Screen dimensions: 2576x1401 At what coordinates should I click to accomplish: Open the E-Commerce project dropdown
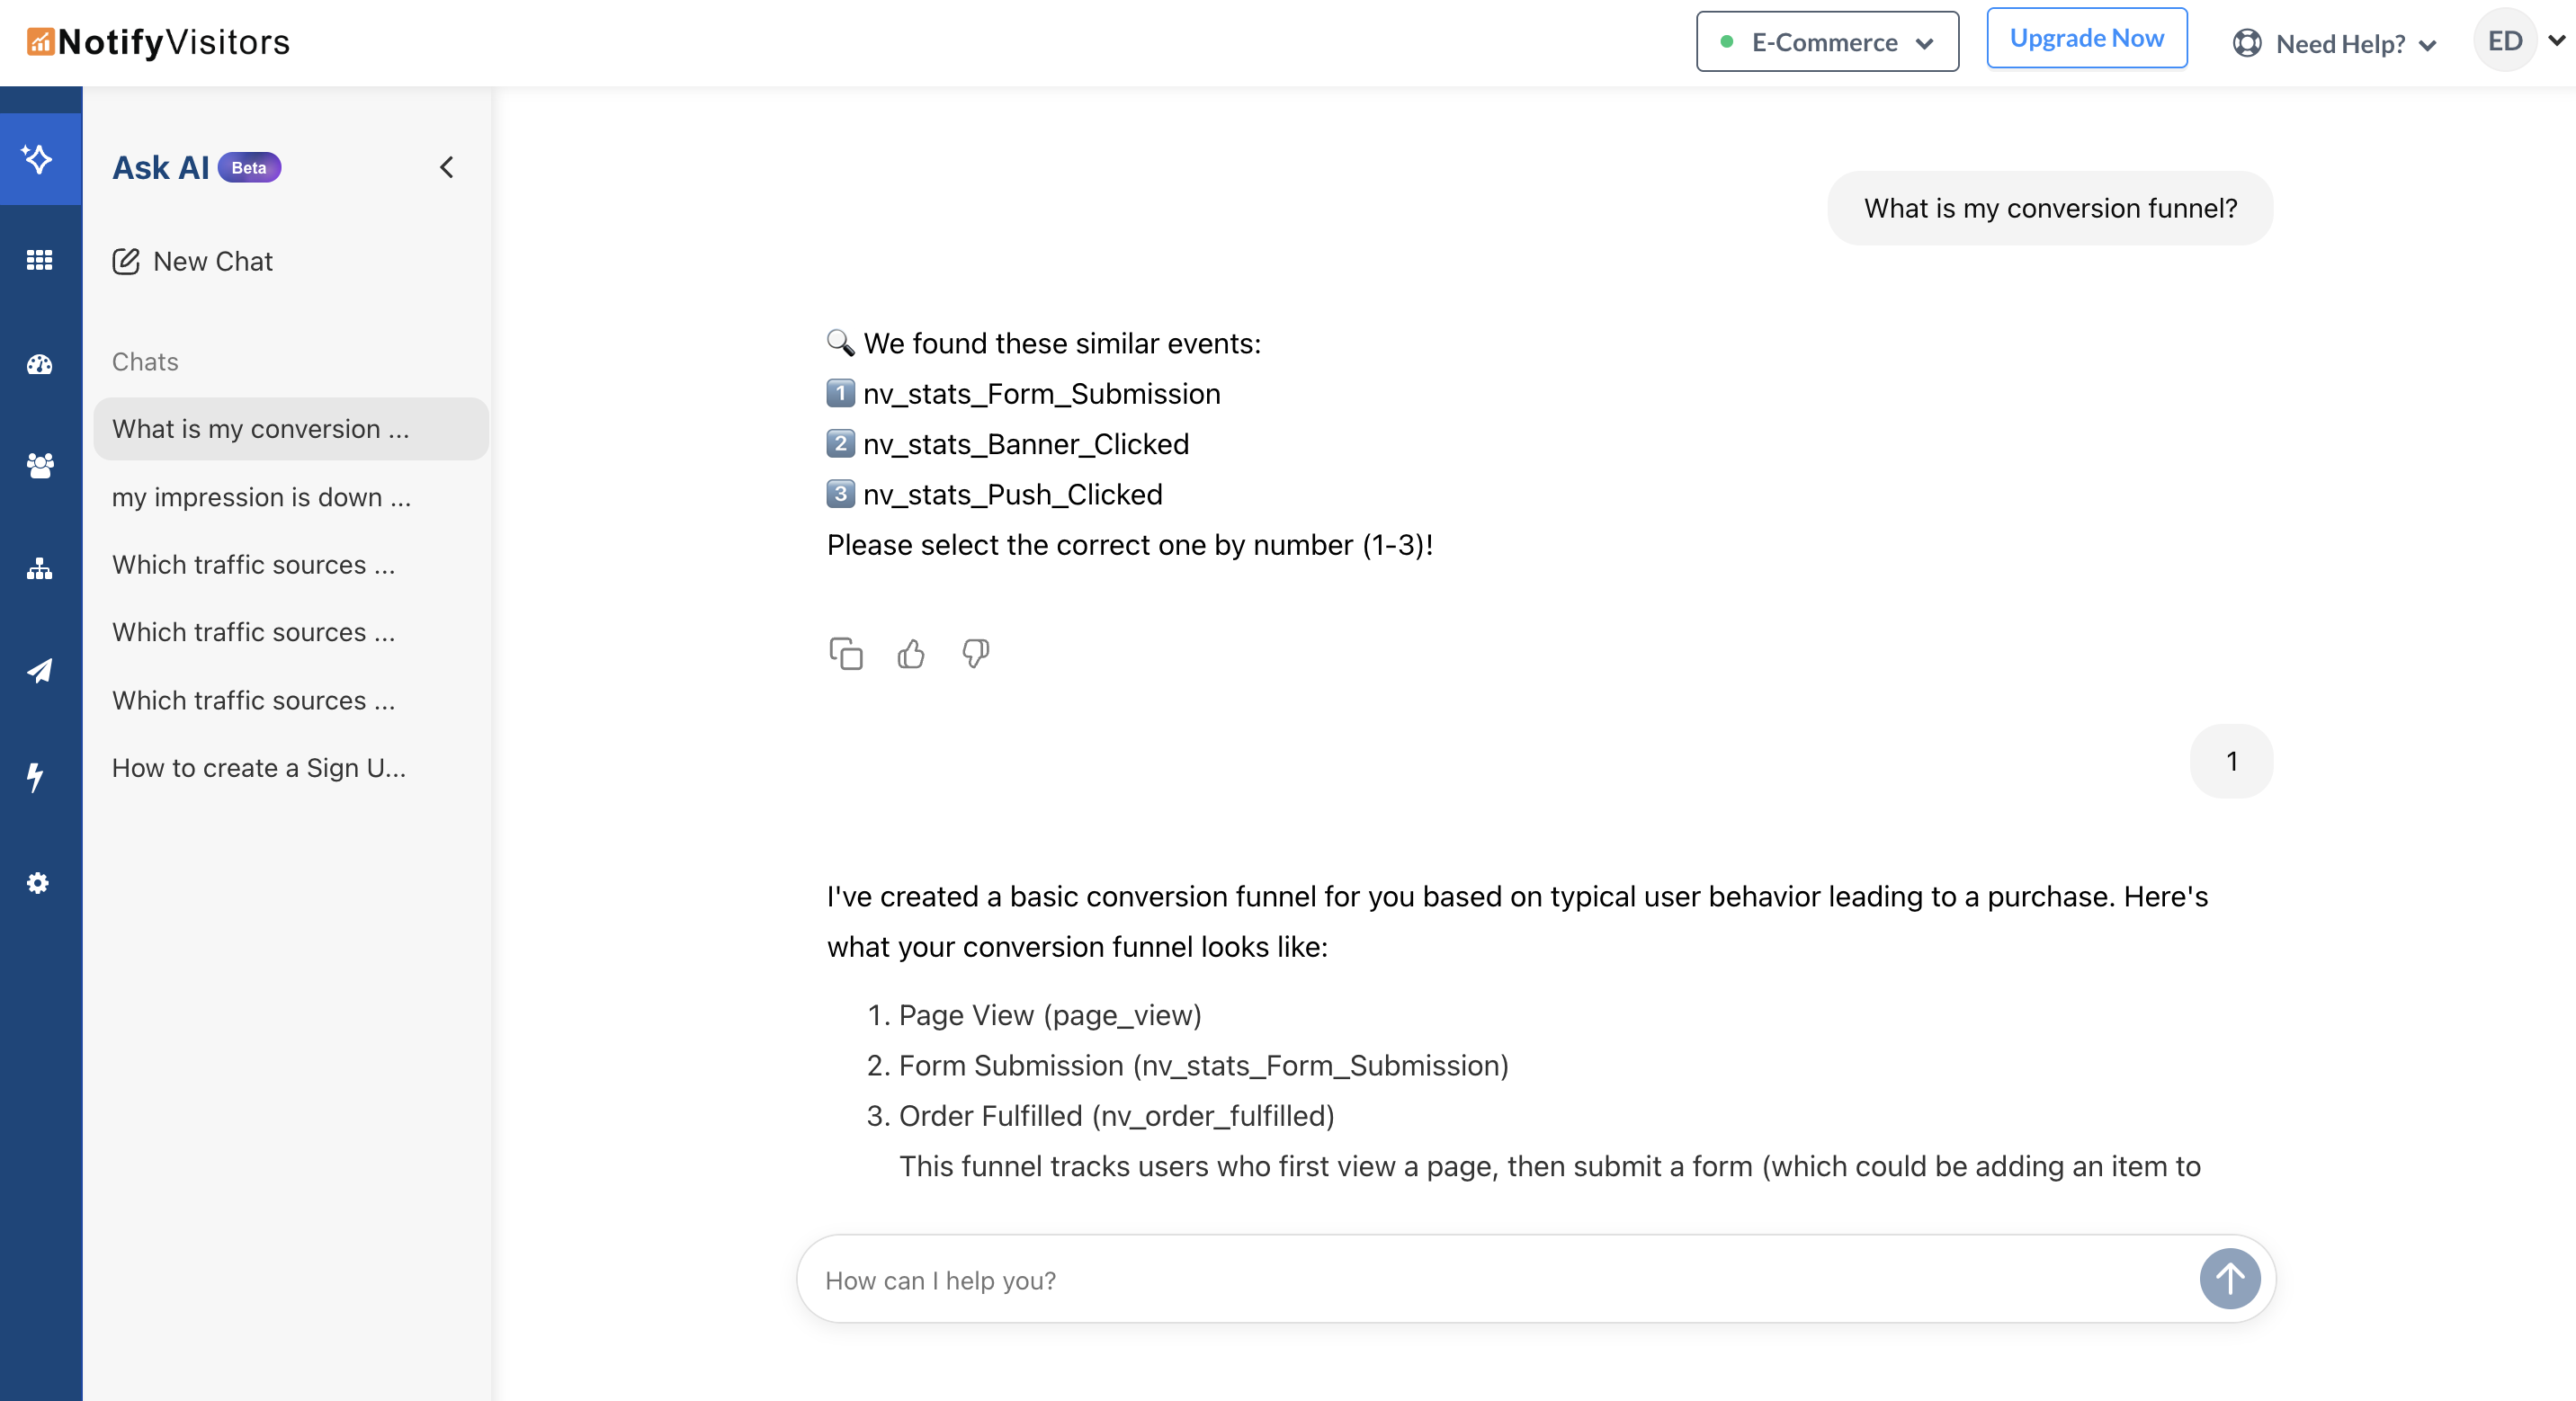1826,41
